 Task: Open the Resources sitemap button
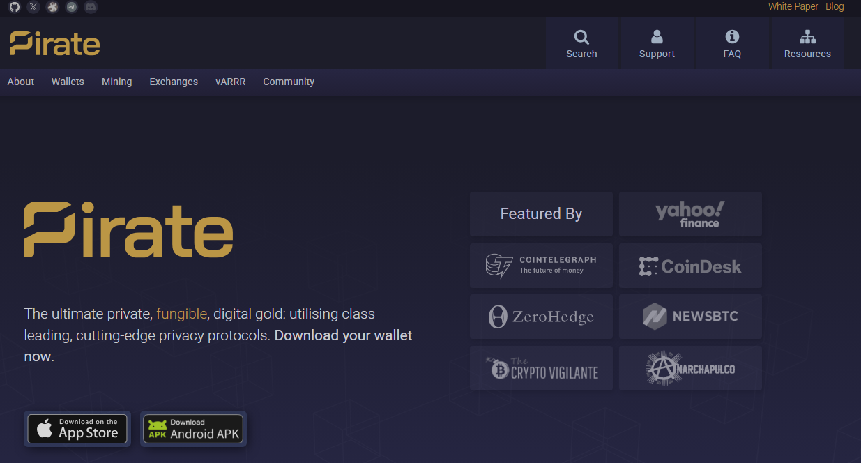coord(807,43)
